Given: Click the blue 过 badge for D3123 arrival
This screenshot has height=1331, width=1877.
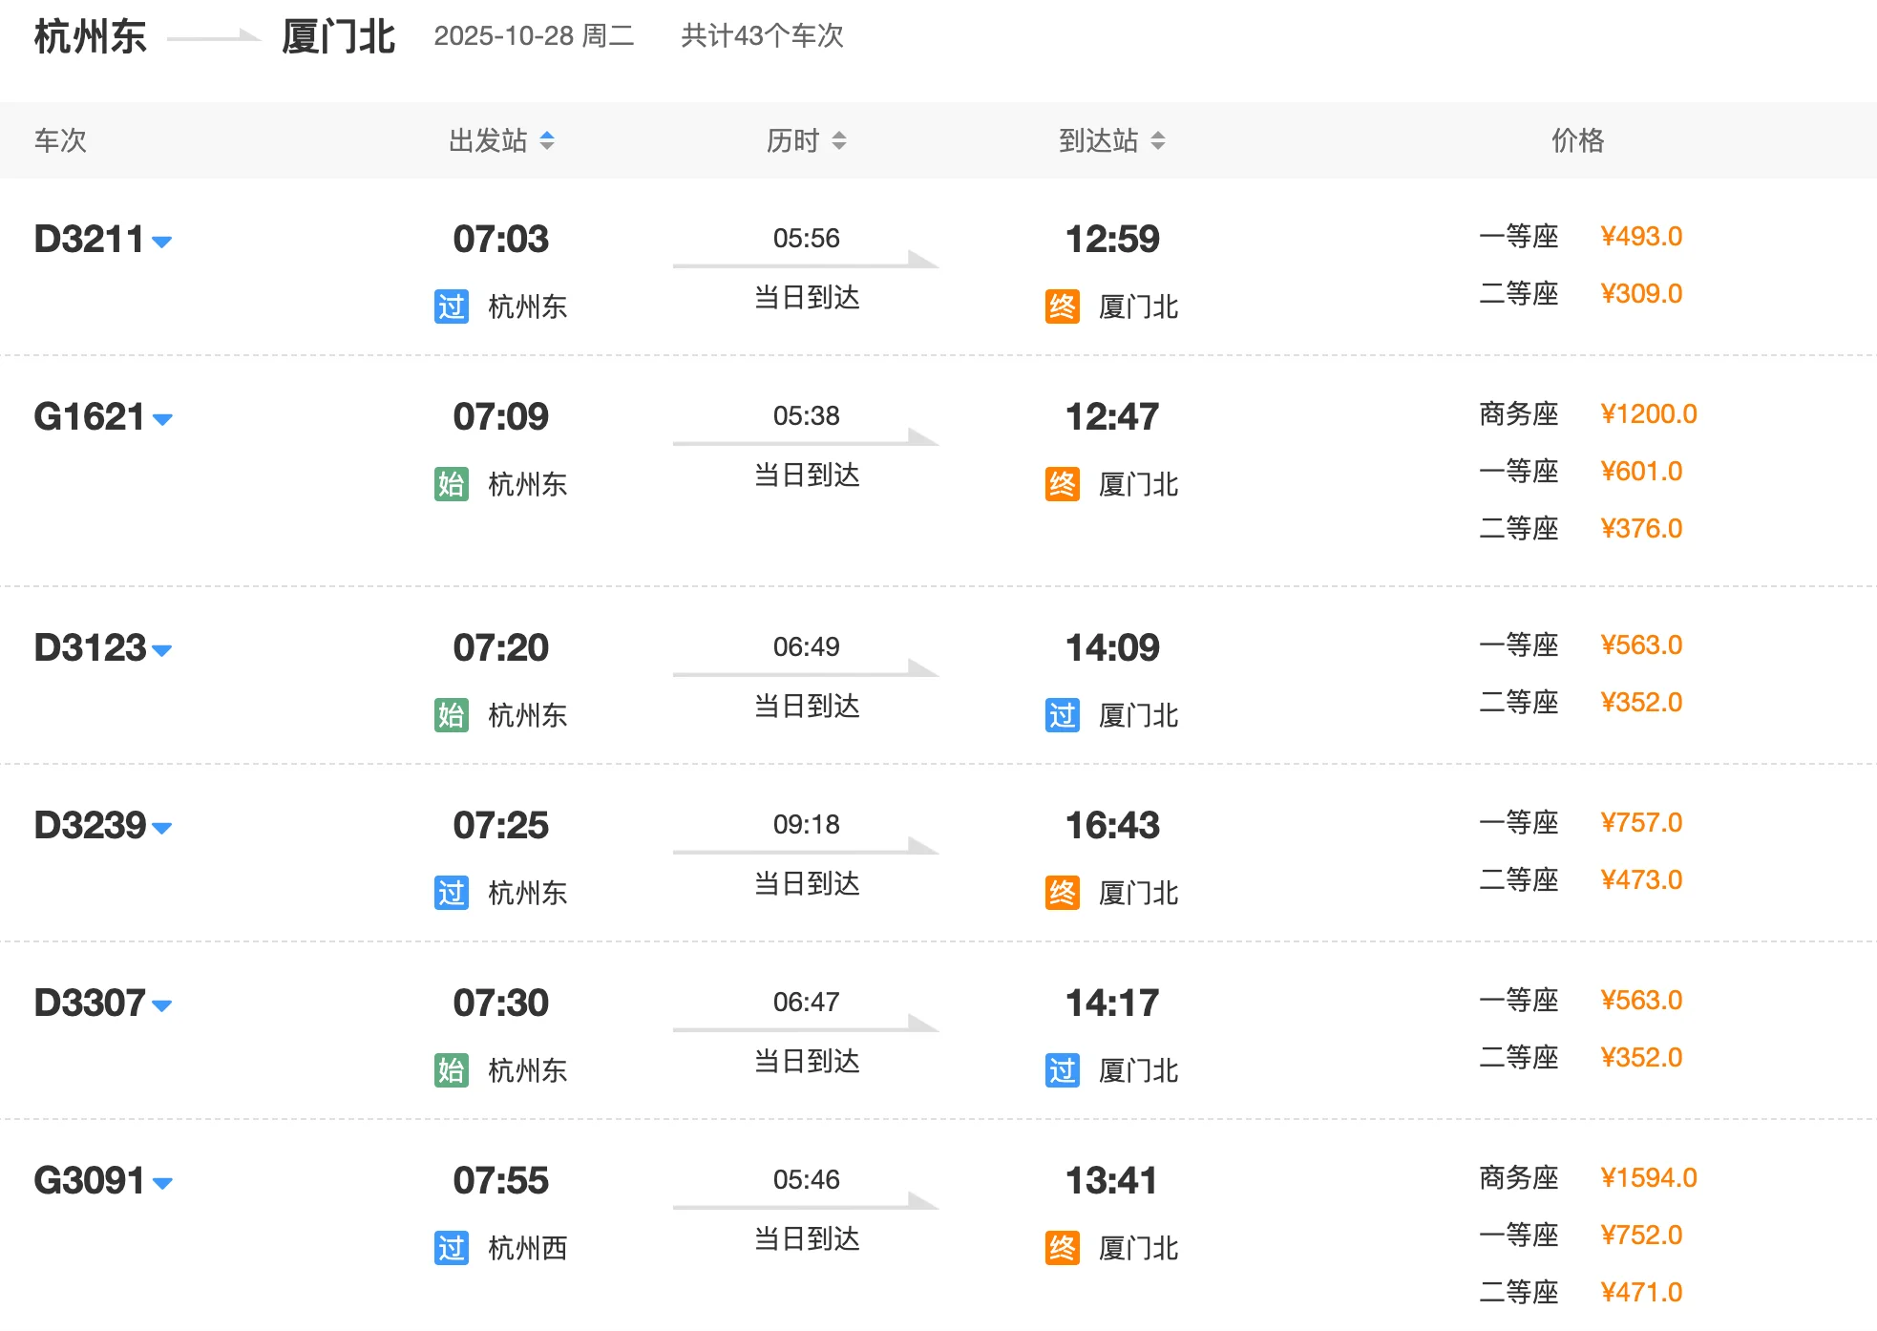Looking at the screenshot, I should tap(1062, 715).
